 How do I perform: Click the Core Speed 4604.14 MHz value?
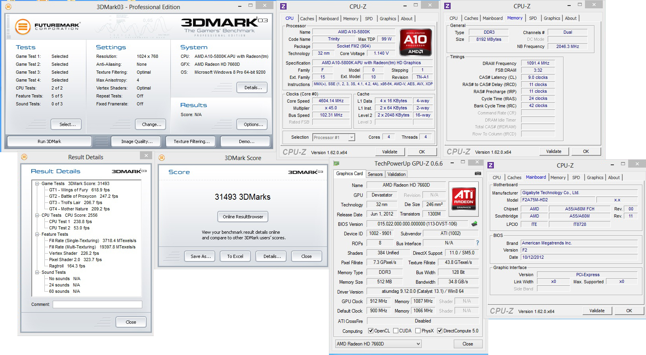pos(331,101)
